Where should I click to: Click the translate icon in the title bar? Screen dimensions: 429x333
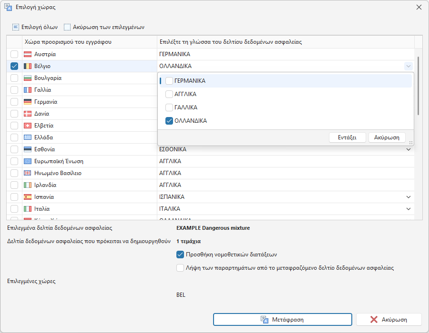tap(8, 7)
